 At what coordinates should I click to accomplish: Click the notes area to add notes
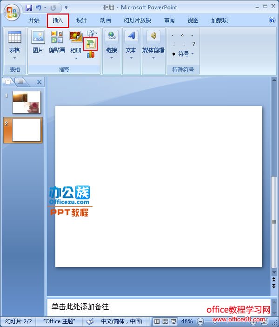pyautogui.click(x=159, y=307)
